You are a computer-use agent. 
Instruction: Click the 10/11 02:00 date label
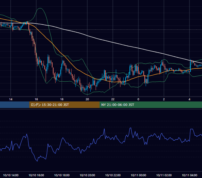pos(164,175)
